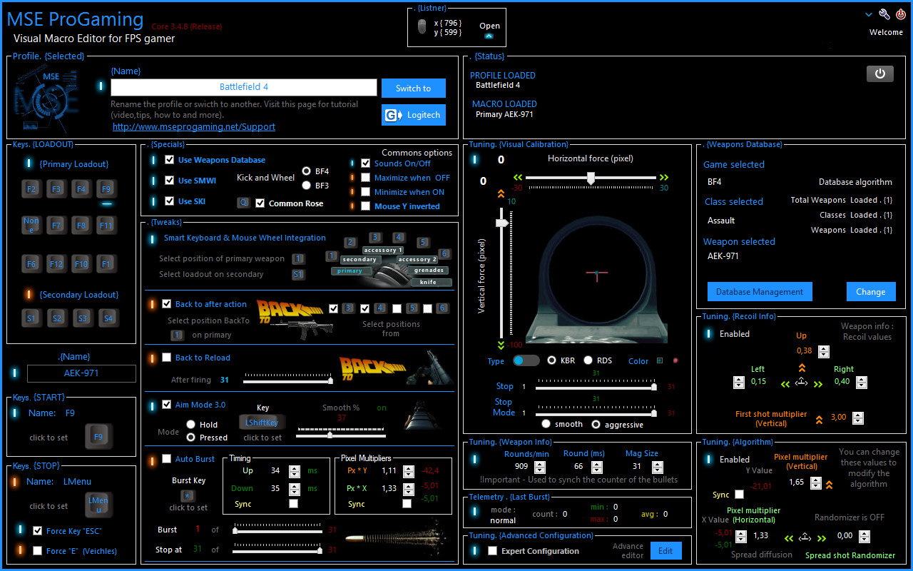Collapse the Listner panel via Open chevron

tap(489, 36)
